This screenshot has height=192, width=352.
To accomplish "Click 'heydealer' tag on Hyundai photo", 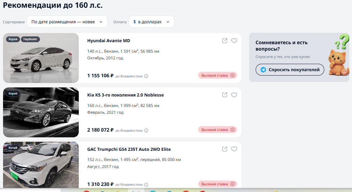I will coord(30,39).
